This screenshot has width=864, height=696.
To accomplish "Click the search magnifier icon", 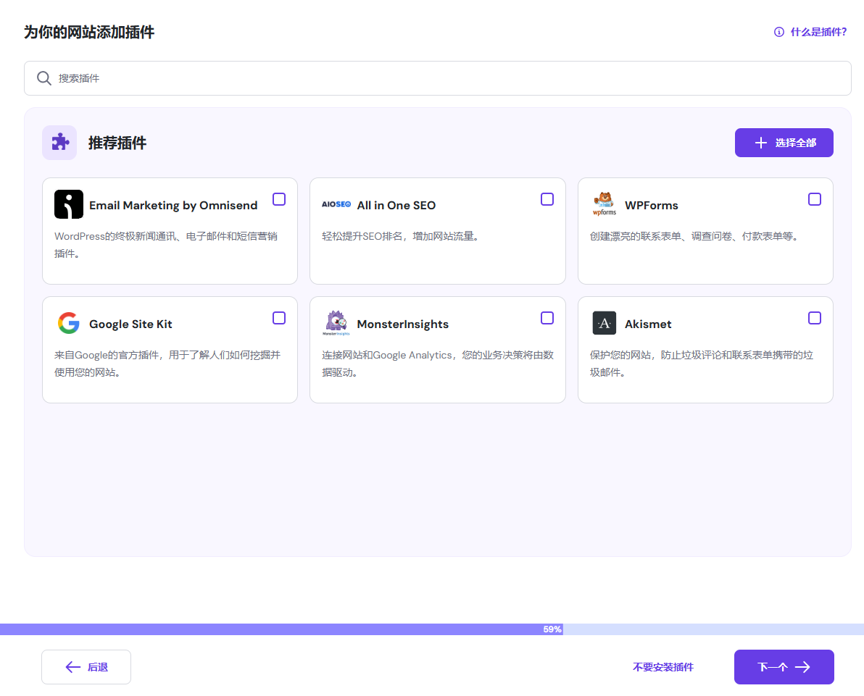I will click(x=44, y=78).
